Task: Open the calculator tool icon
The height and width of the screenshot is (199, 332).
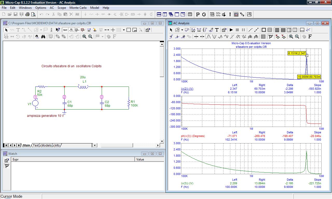Action: (x=190, y=14)
